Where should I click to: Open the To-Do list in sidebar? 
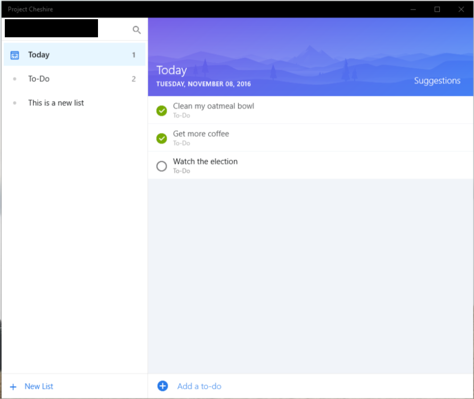(75, 79)
